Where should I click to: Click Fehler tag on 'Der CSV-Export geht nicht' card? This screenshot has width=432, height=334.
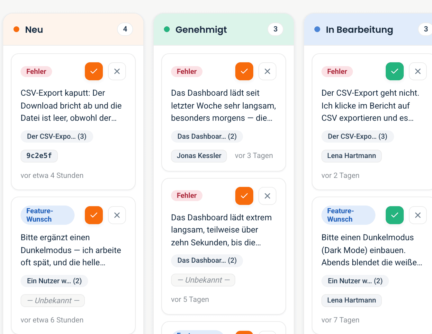[x=337, y=71]
